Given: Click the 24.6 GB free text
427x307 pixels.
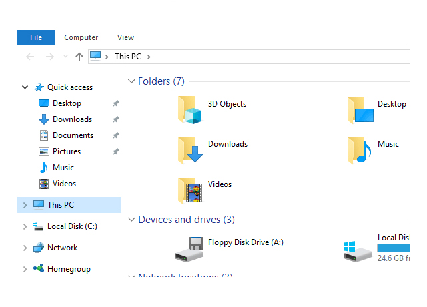Looking at the screenshot, I should 394,258.
